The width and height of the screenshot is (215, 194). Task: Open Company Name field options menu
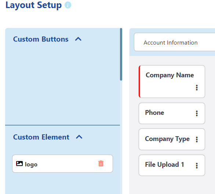click(197, 88)
